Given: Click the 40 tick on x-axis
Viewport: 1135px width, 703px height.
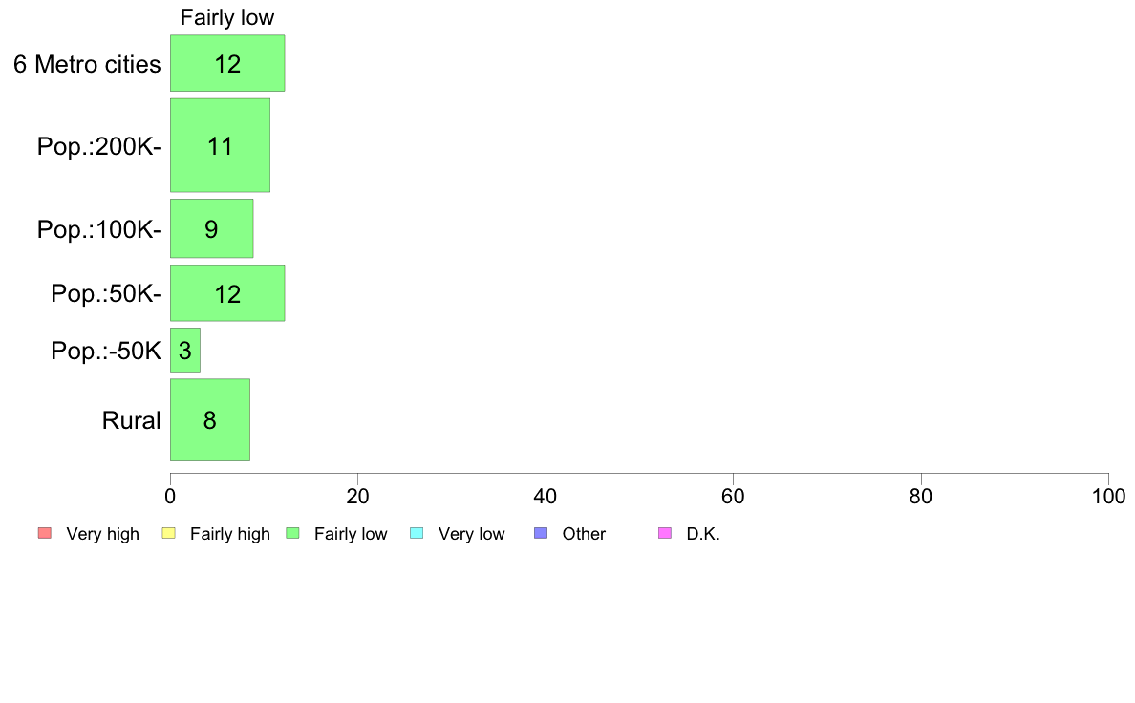Looking at the screenshot, I should click(x=546, y=496).
